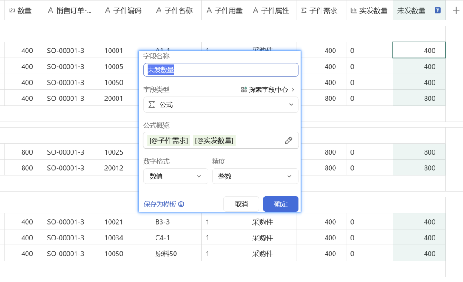Click the text type icon on 子件用量 header
This screenshot has width=463, height=282.
click(209, 10)
